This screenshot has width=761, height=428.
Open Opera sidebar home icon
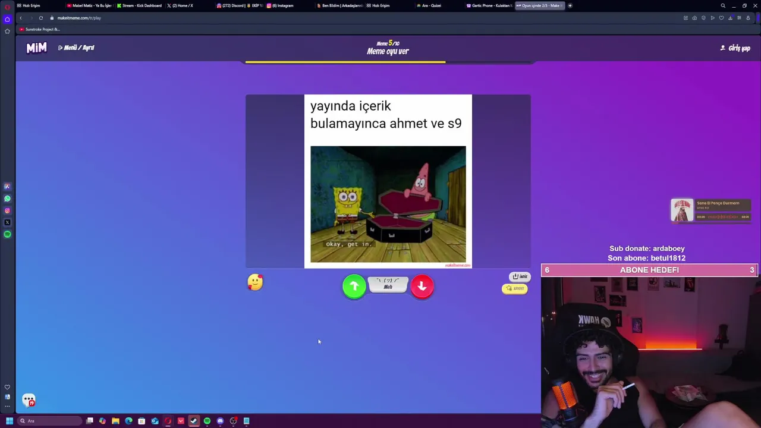tap(7, 19)
